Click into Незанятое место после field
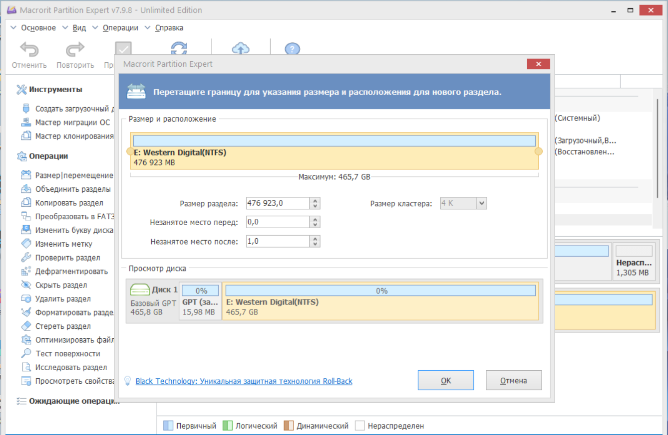The image size is (668, 435). 278,241
